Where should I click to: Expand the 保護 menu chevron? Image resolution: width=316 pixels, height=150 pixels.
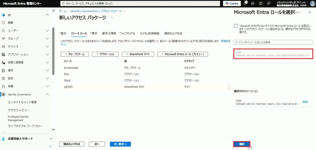click(47, 86)
